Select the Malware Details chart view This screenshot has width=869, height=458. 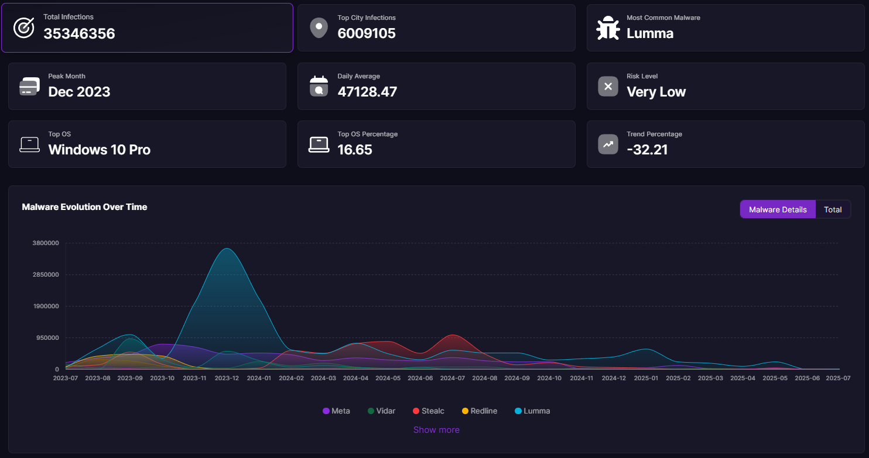pyautogui.click(x=778, y=209)
